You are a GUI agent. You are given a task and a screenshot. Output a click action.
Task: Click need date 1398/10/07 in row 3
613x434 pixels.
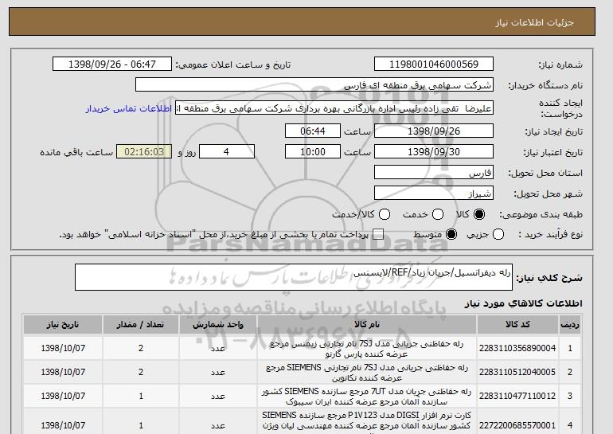click(63, 396)
